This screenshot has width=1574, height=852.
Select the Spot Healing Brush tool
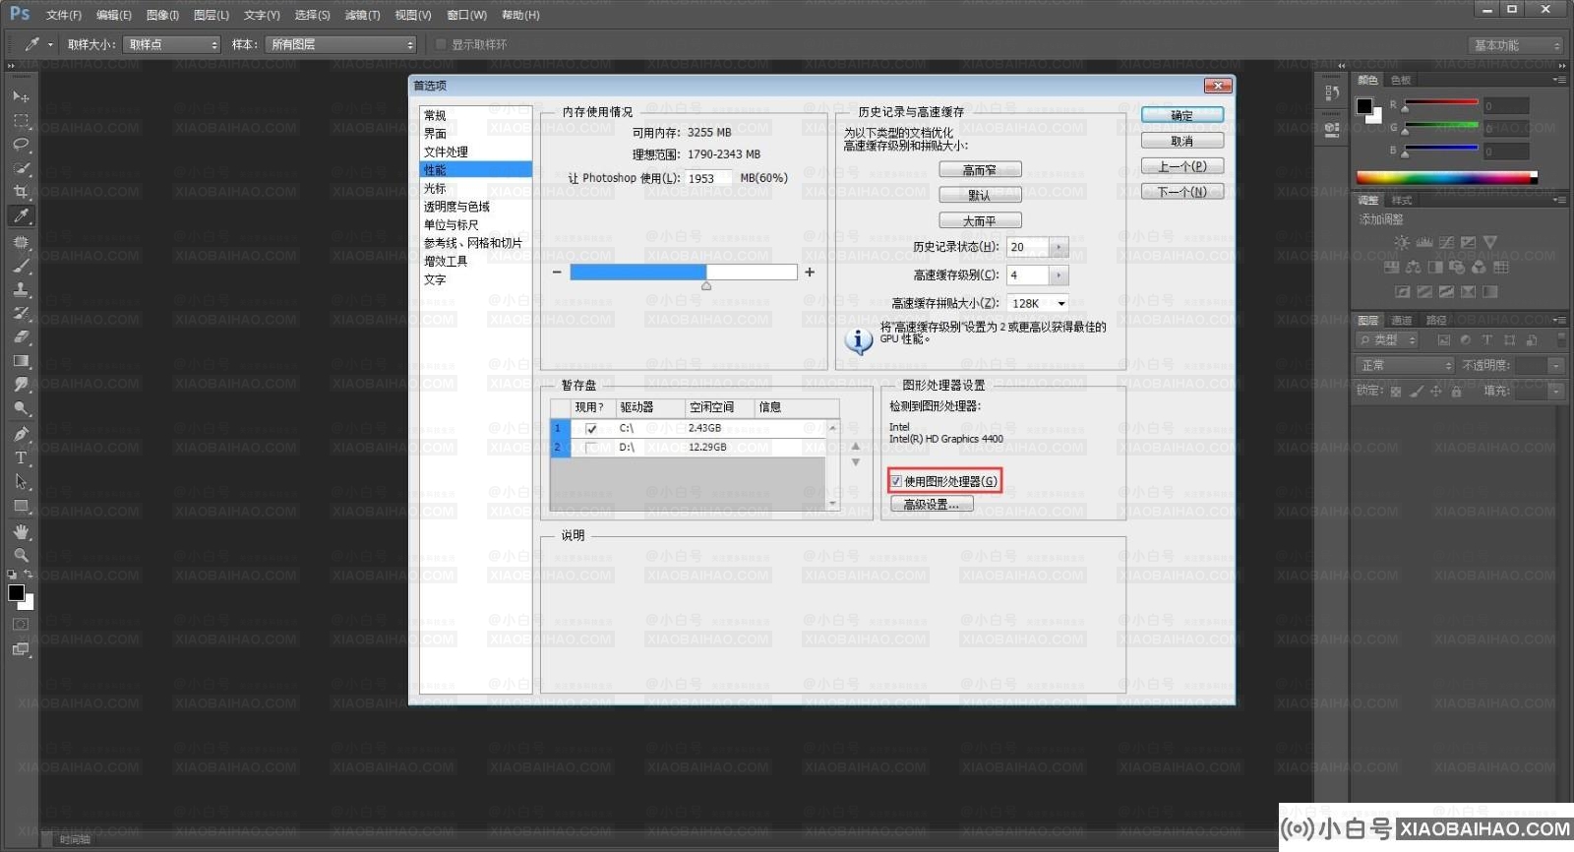tap(21, 241)
